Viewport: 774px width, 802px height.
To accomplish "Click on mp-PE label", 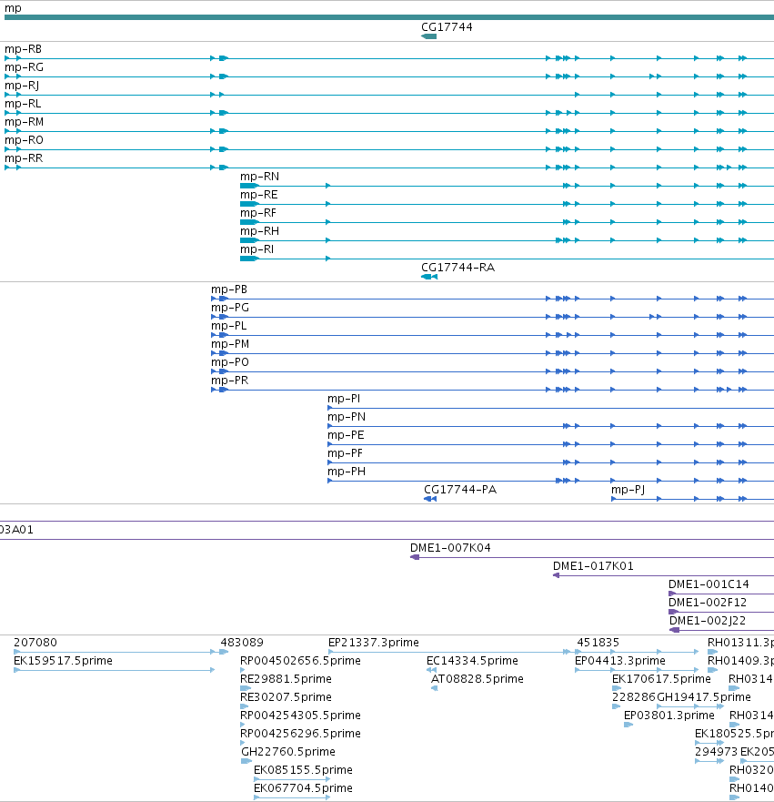I will click(346, 435).
